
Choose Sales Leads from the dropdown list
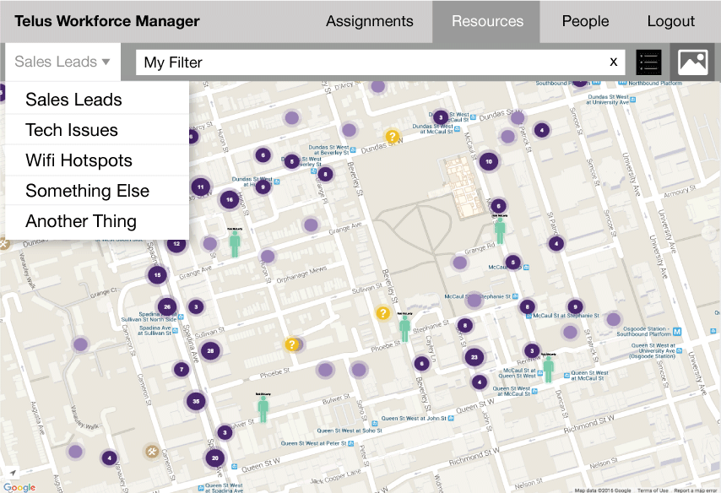(x=97, y=100)
